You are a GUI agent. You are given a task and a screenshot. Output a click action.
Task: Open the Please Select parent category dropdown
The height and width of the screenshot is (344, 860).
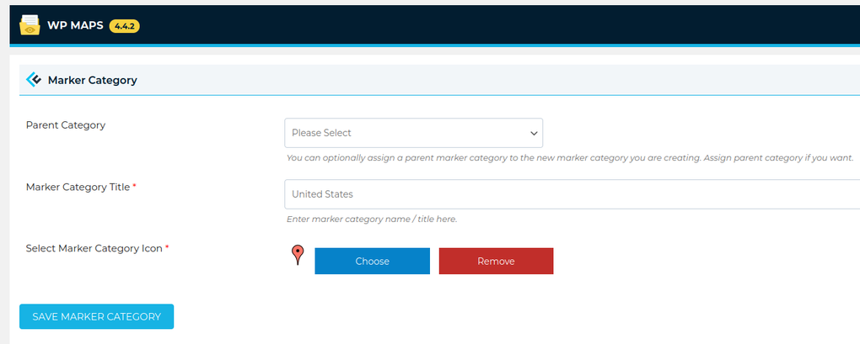click(x=405, y=133)
